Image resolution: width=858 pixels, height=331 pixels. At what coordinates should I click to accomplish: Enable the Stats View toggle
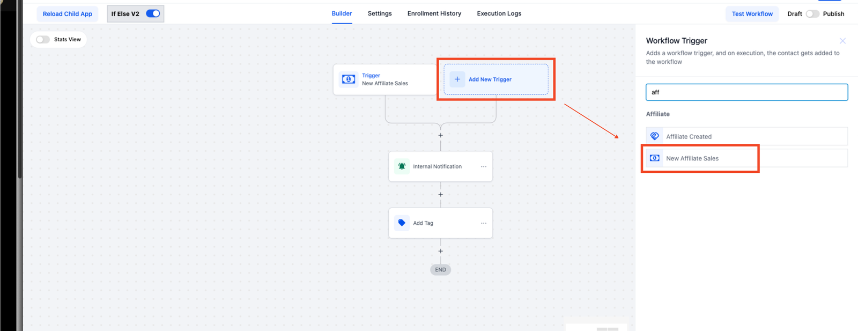pyautogui.click(x=43, y=39)
